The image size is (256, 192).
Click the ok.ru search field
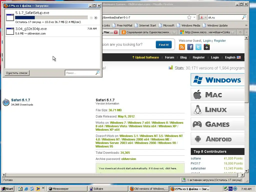[x=224, y=17]
